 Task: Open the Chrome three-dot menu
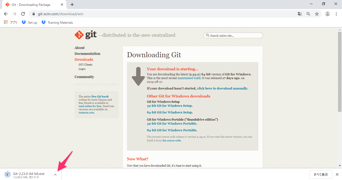point(336,14)
